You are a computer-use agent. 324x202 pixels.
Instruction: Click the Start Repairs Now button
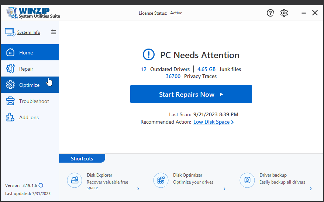point(191,94)
